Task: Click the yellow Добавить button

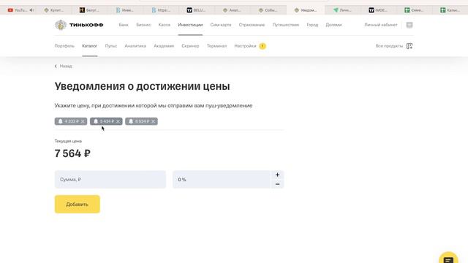Action: pyautogui.click(x=78, y=205)
